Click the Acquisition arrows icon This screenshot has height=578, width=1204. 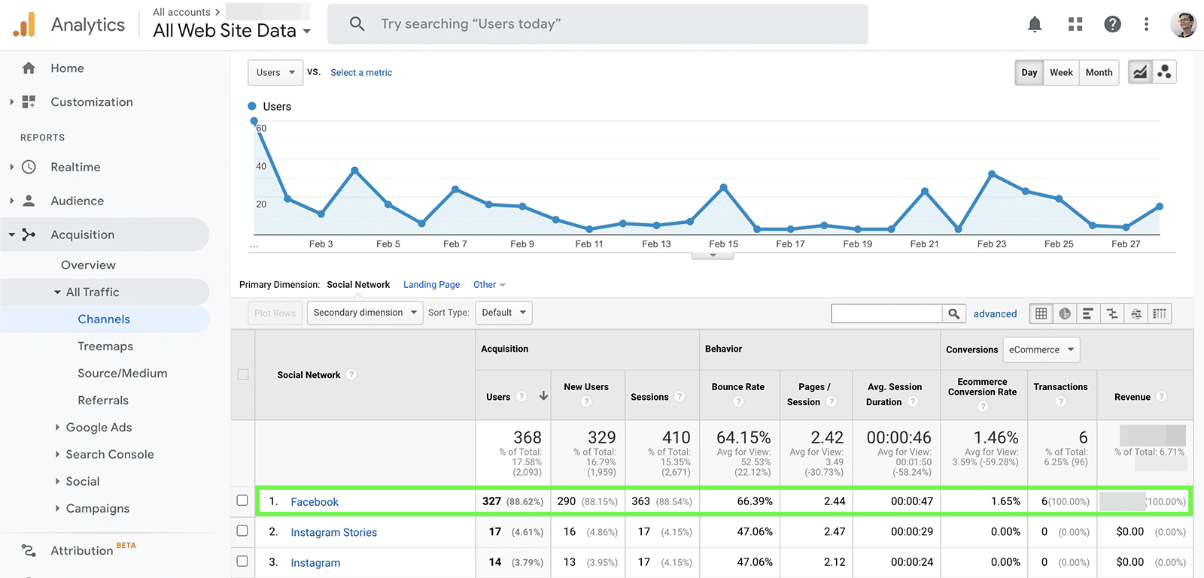[29, 235]
